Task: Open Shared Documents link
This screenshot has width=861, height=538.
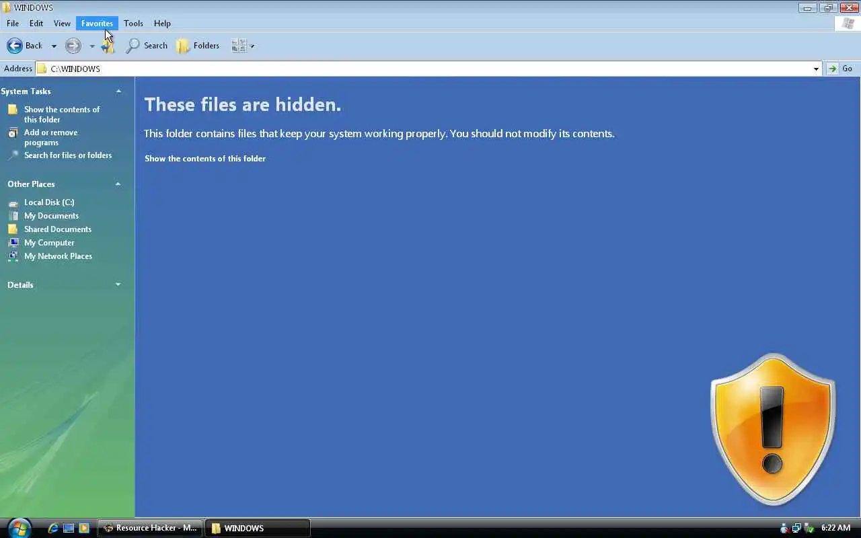Action: click(58, 229)
